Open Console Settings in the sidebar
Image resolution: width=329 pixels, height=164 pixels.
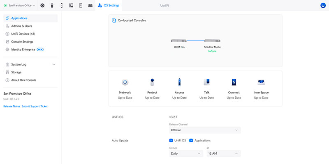[x=30, y=42]
